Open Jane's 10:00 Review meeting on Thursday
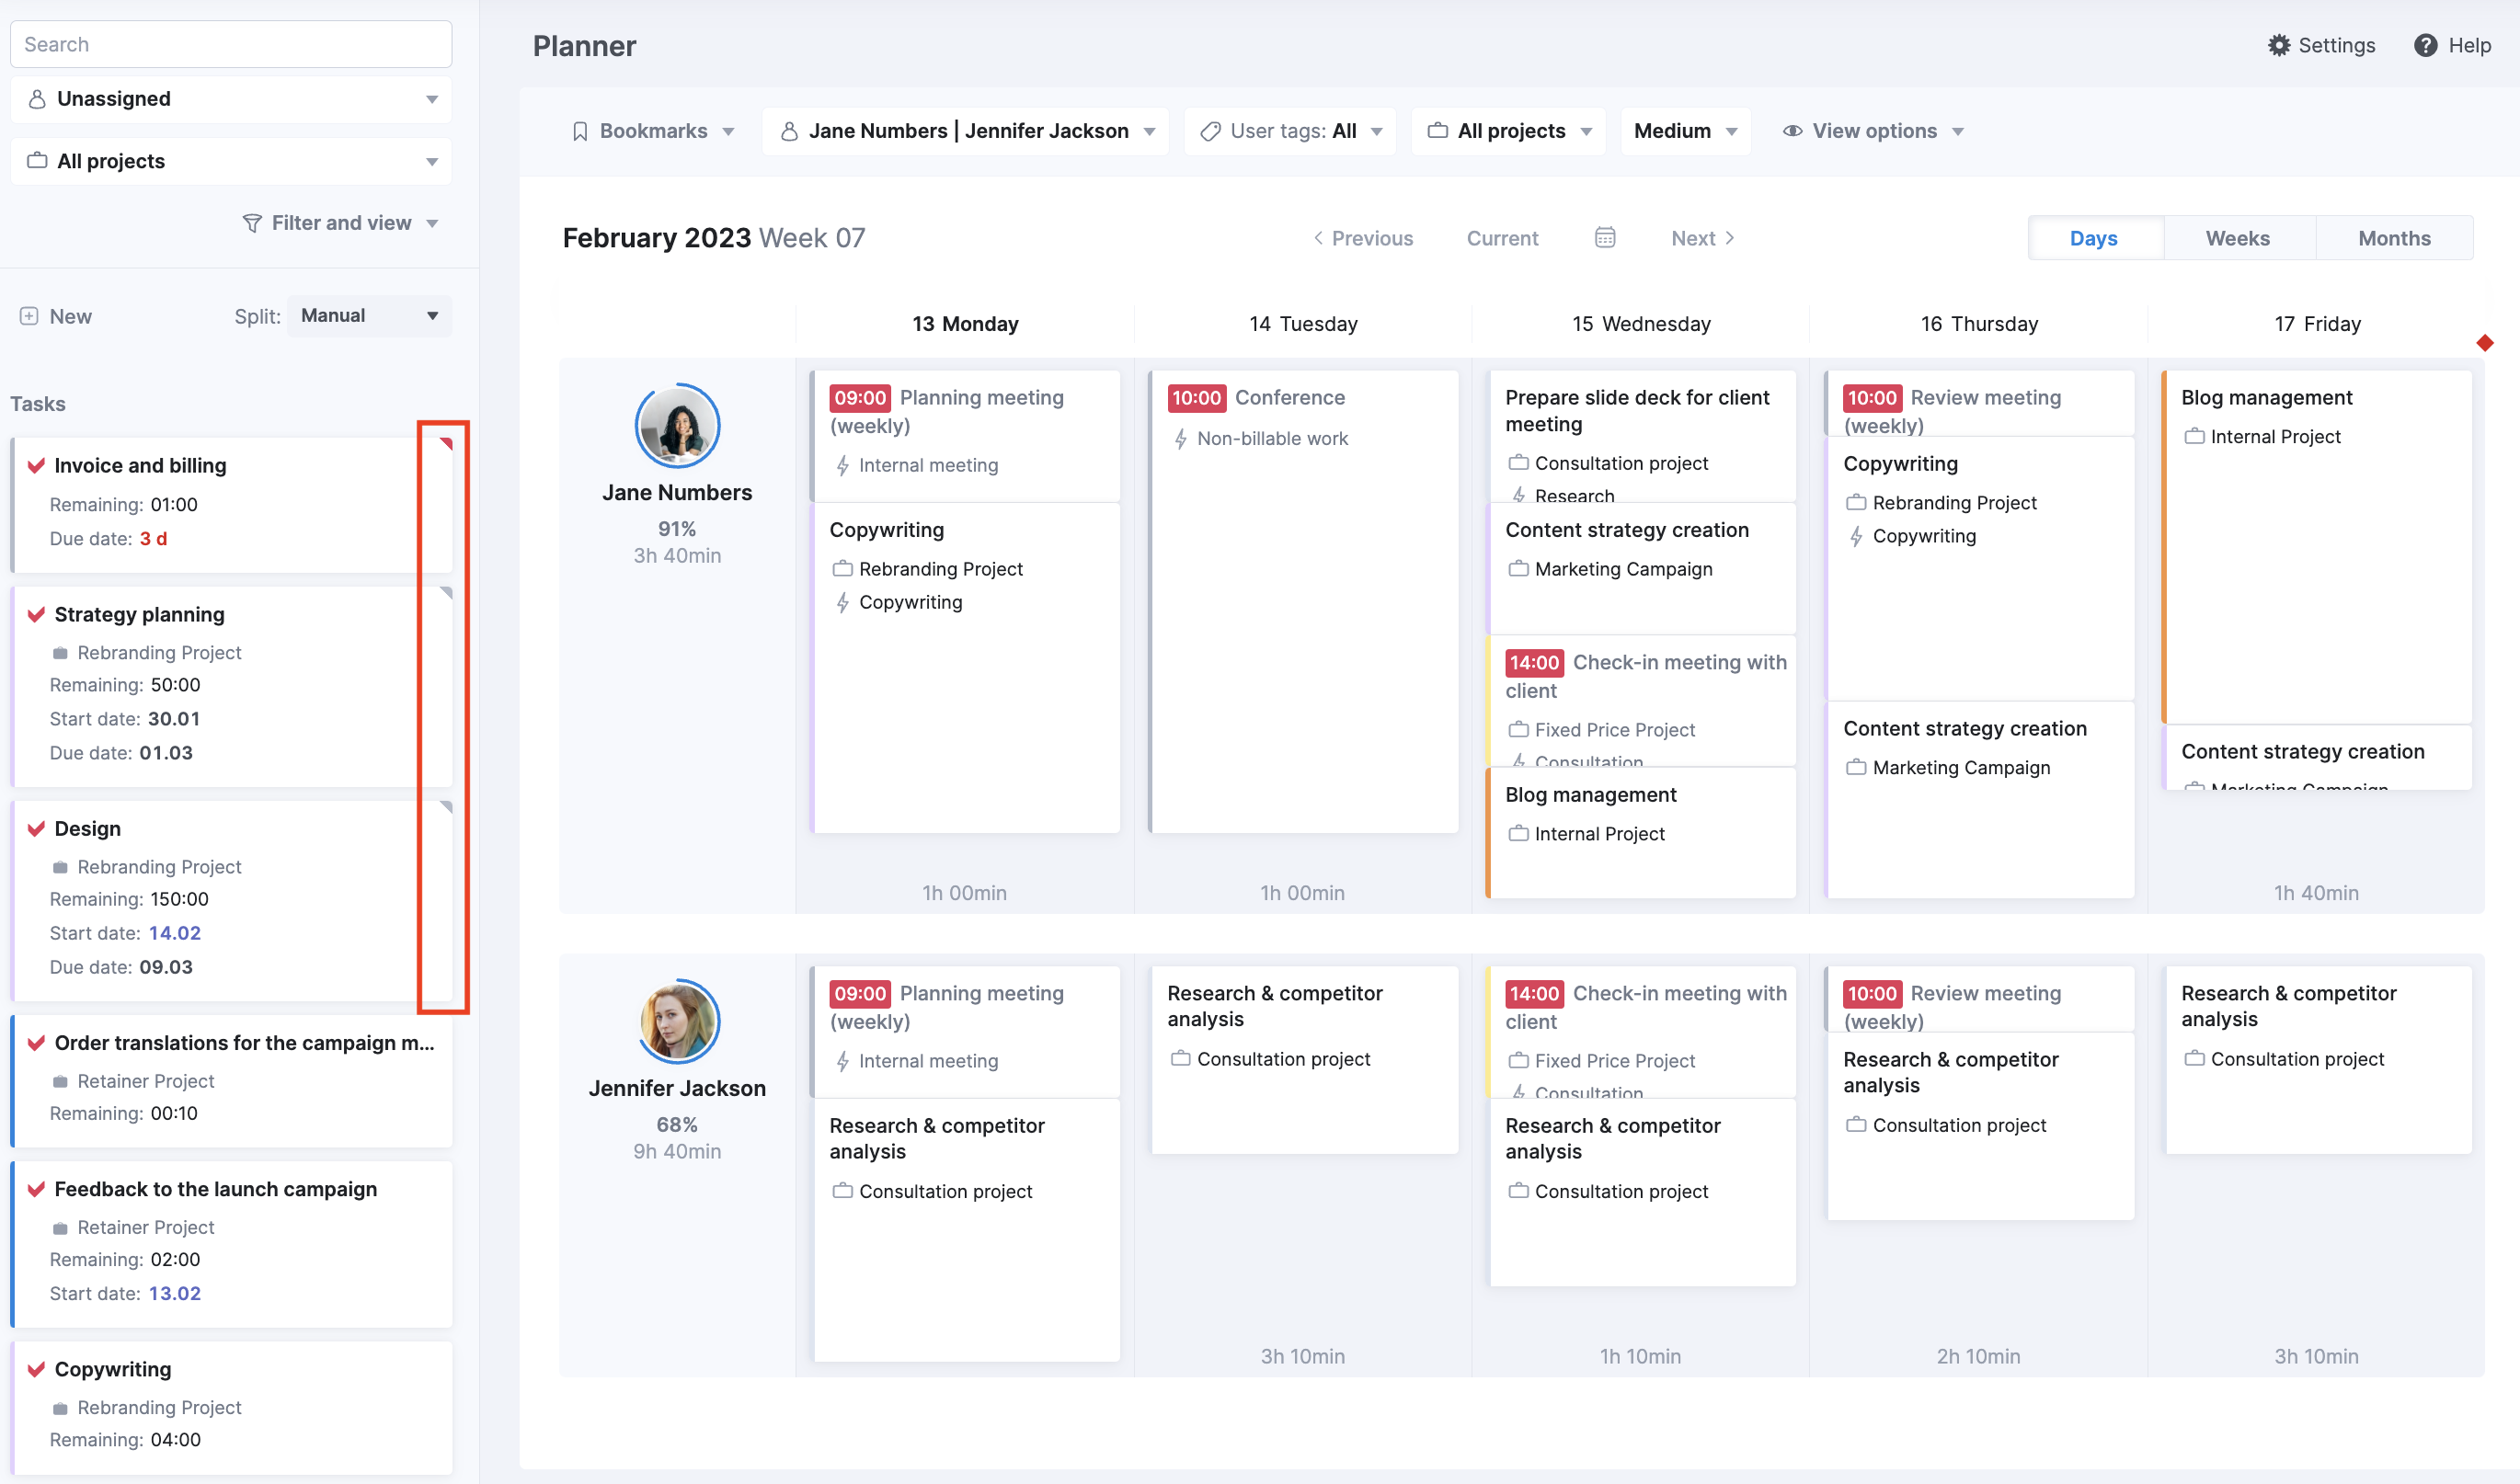 click(1979, 403)
